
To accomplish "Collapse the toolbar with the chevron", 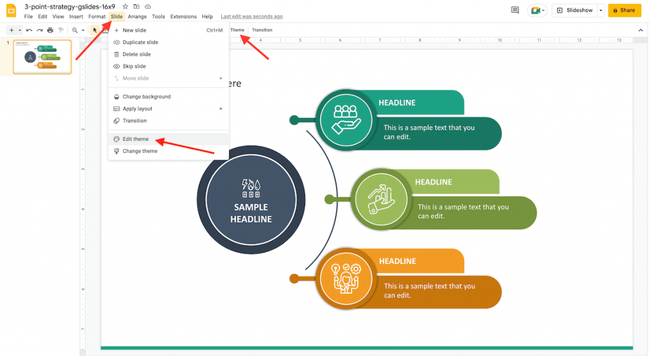I will tap(640, 30).
